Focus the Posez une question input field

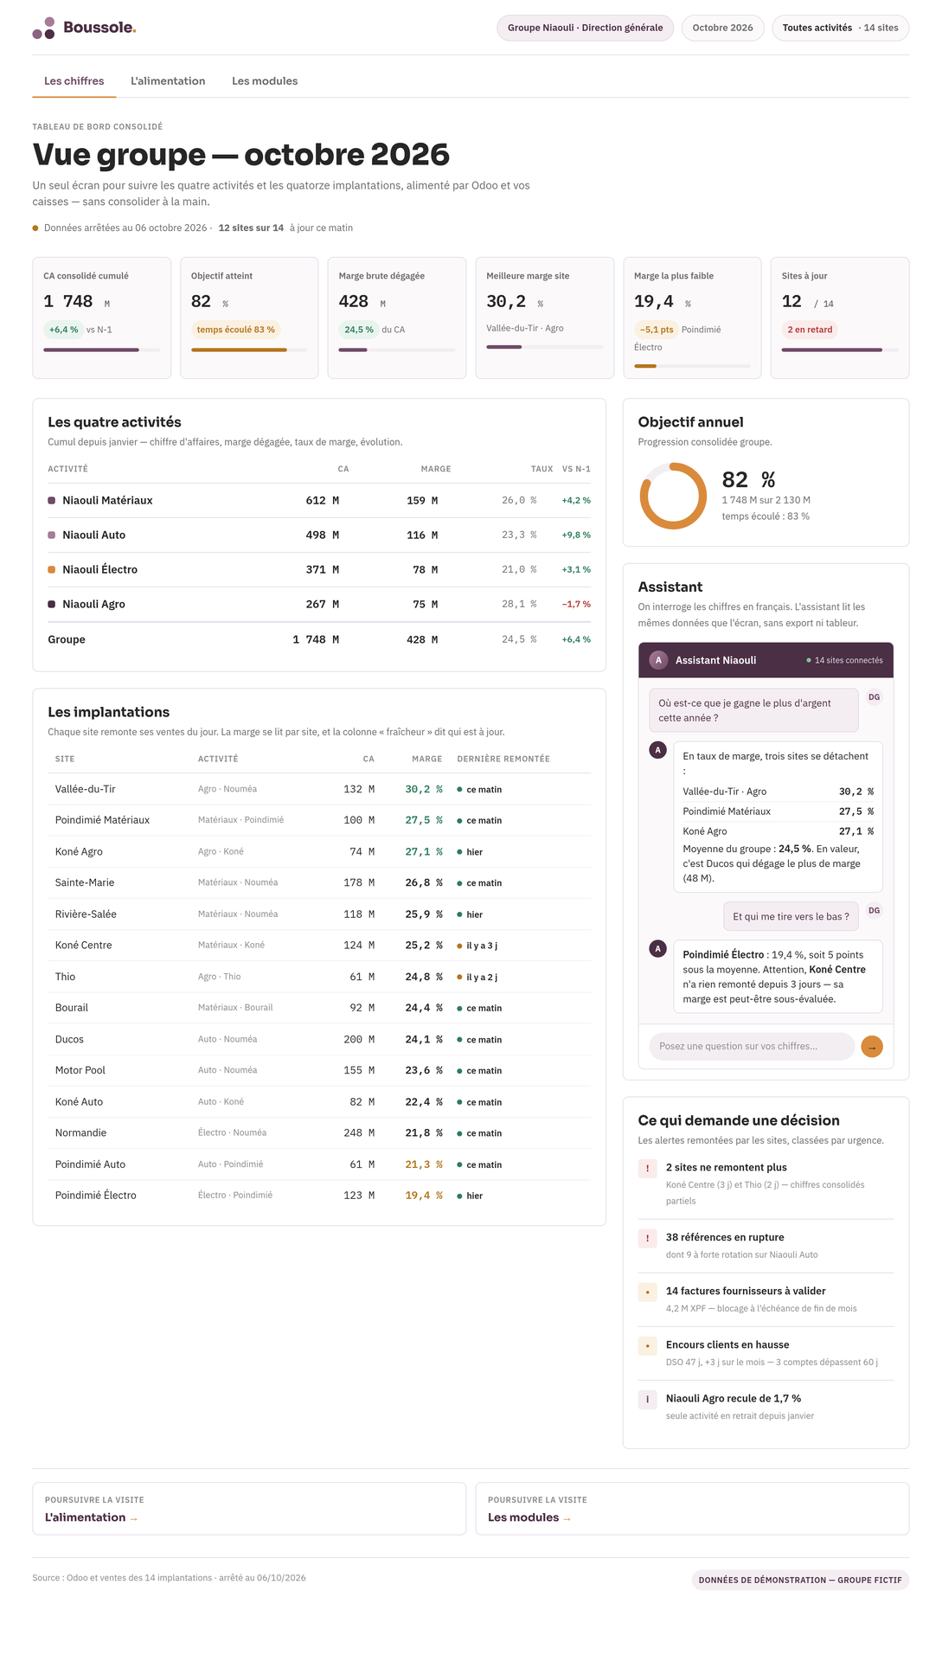(x=751, y=1047)
